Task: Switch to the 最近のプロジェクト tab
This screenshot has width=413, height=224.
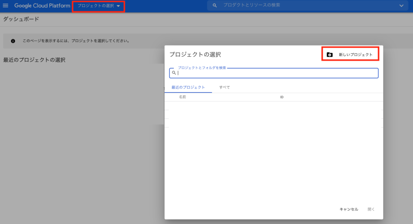Action: pos(188,87)
